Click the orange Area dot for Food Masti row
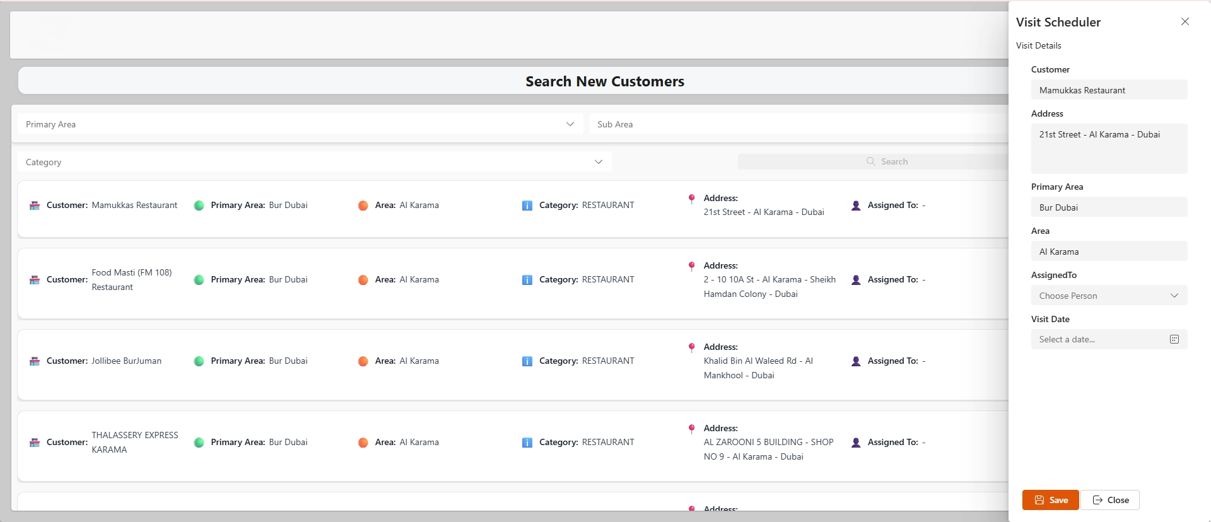The height and width of the screenshot is (522, 1211). point(363,280)
